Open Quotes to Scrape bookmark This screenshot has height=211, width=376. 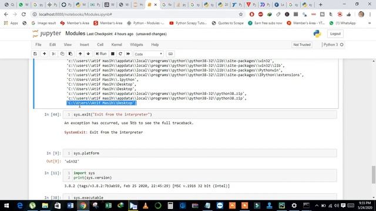pyautogui.click(x=227, y=23)
